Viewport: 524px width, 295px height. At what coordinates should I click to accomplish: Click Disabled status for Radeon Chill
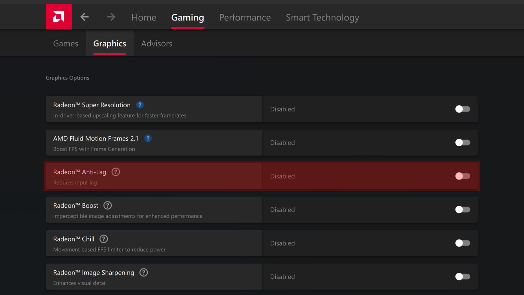(282, 243)
